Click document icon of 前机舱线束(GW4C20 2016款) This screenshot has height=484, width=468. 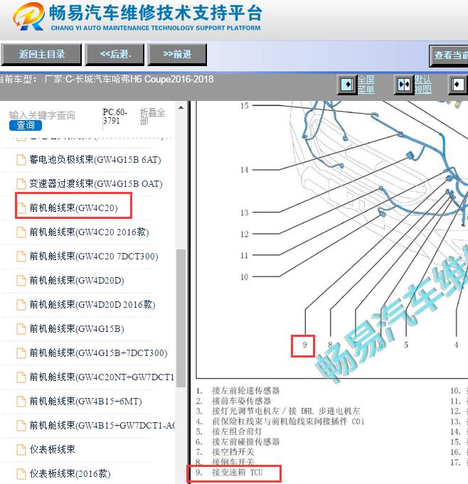21,232
